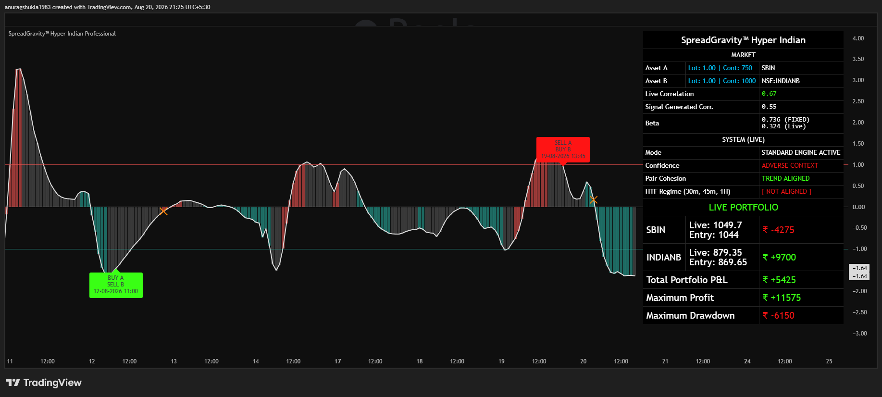Click the HTF Regime (30m, 45m, 1H) label
The image size is (882, 397).
pos(688,192)
